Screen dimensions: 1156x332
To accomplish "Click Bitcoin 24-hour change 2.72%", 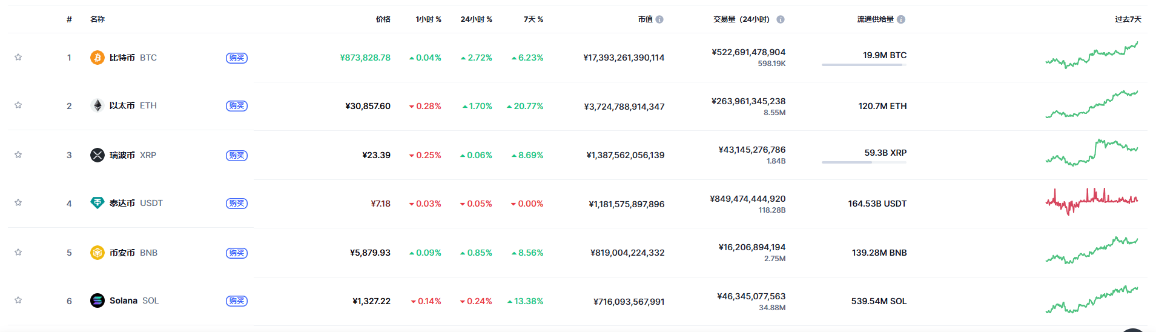I will tap(476, 58).
